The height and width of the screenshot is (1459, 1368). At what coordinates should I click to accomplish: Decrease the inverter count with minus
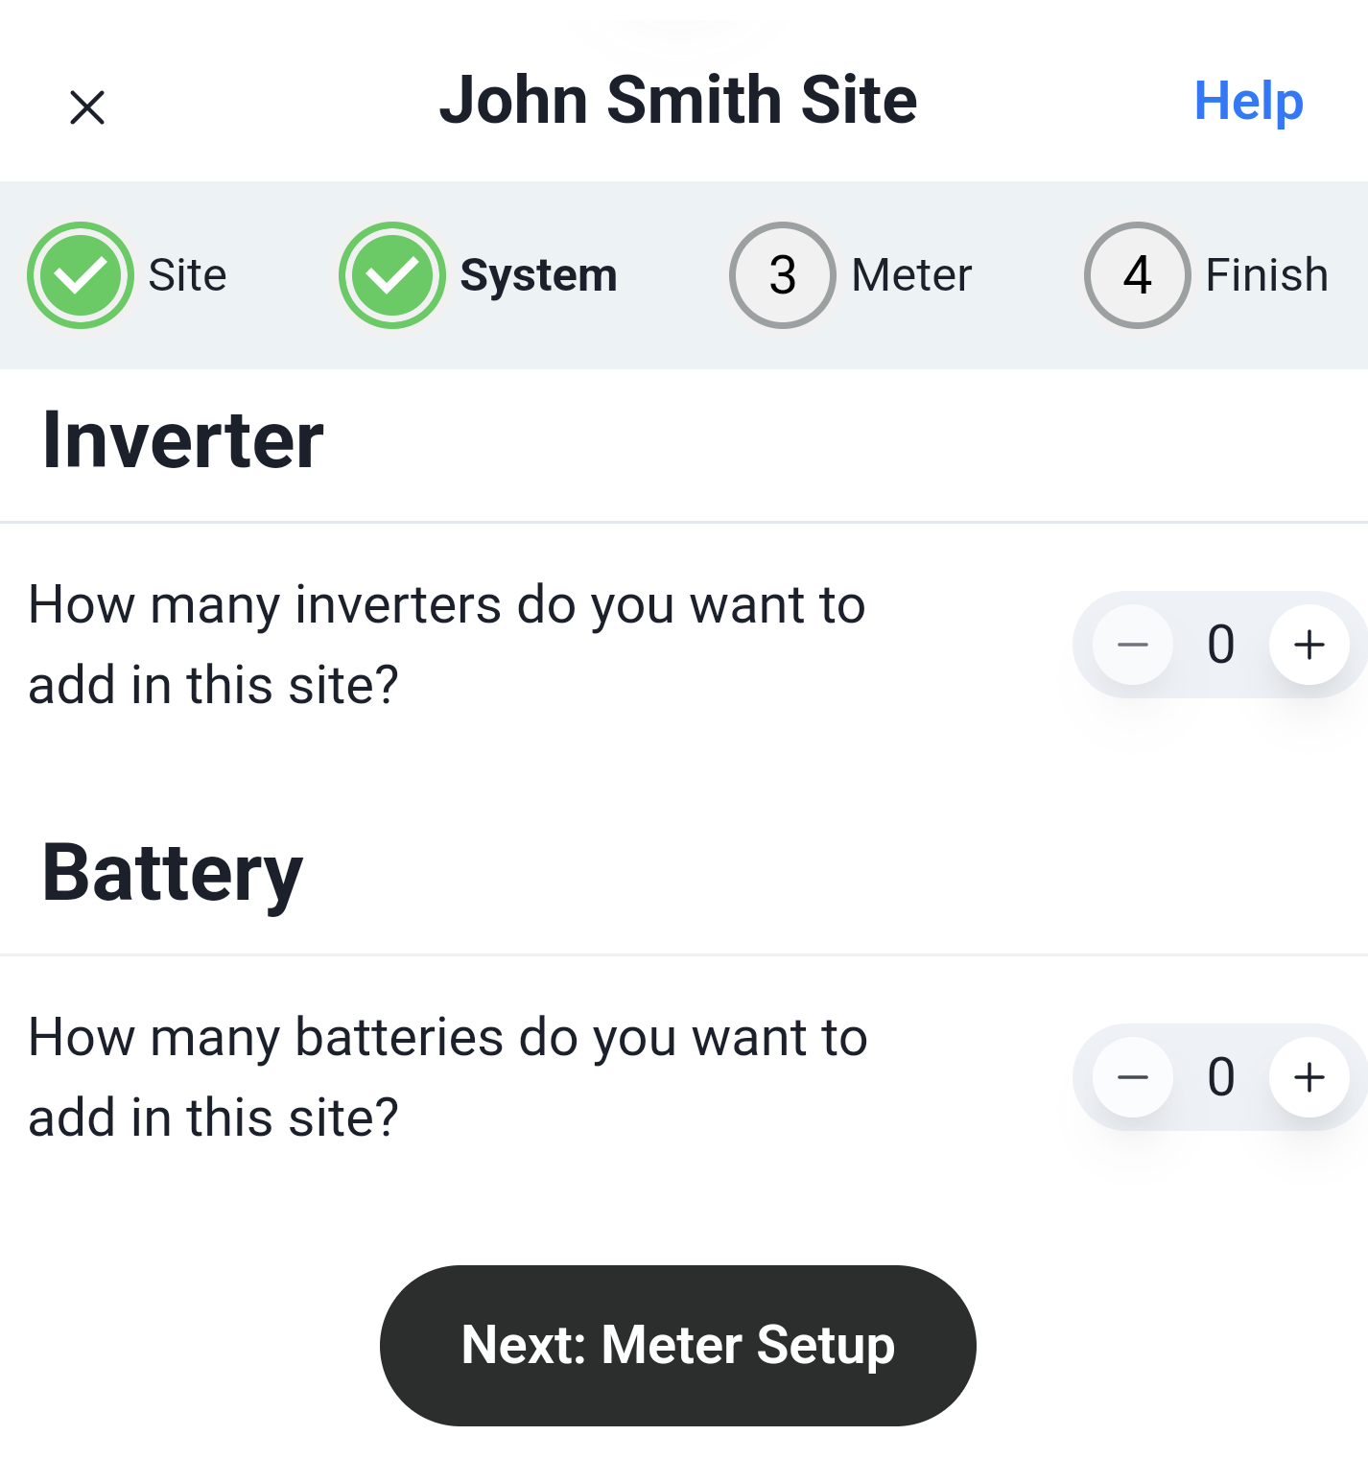click(1133, 645)
